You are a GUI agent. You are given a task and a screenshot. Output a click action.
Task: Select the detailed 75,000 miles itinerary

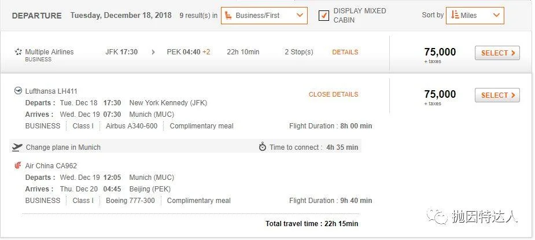497,95
